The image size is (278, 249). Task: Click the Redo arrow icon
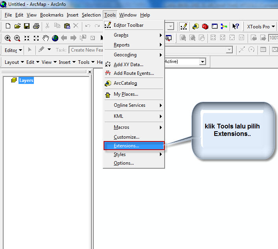pos(97,26)
